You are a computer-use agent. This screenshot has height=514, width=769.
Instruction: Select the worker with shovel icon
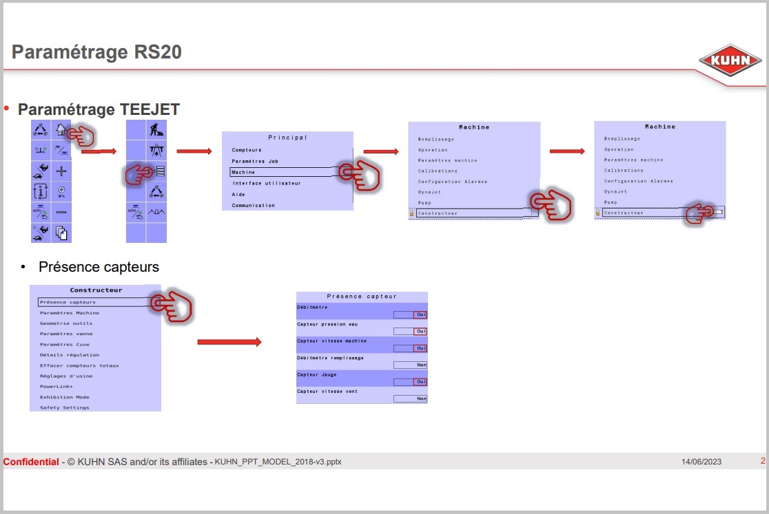coord(156,129)
